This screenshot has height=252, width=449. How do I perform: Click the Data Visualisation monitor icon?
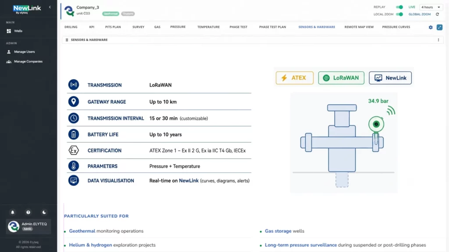click(x=74, y=181)
